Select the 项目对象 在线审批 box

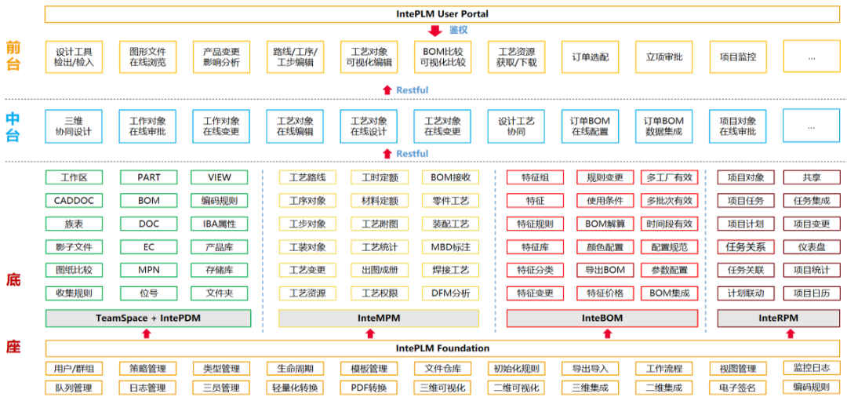737,126
